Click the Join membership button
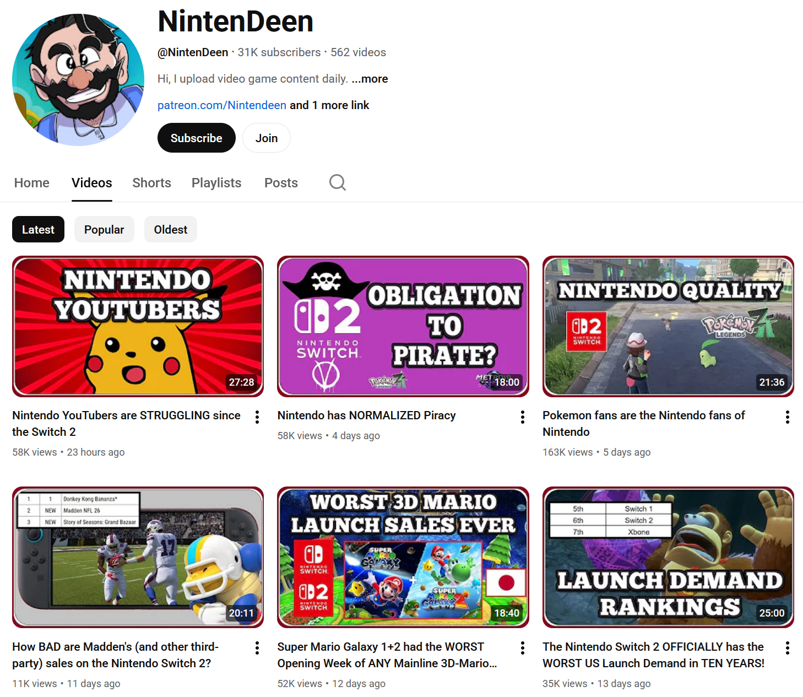803x697 pixels. [267, 138]
